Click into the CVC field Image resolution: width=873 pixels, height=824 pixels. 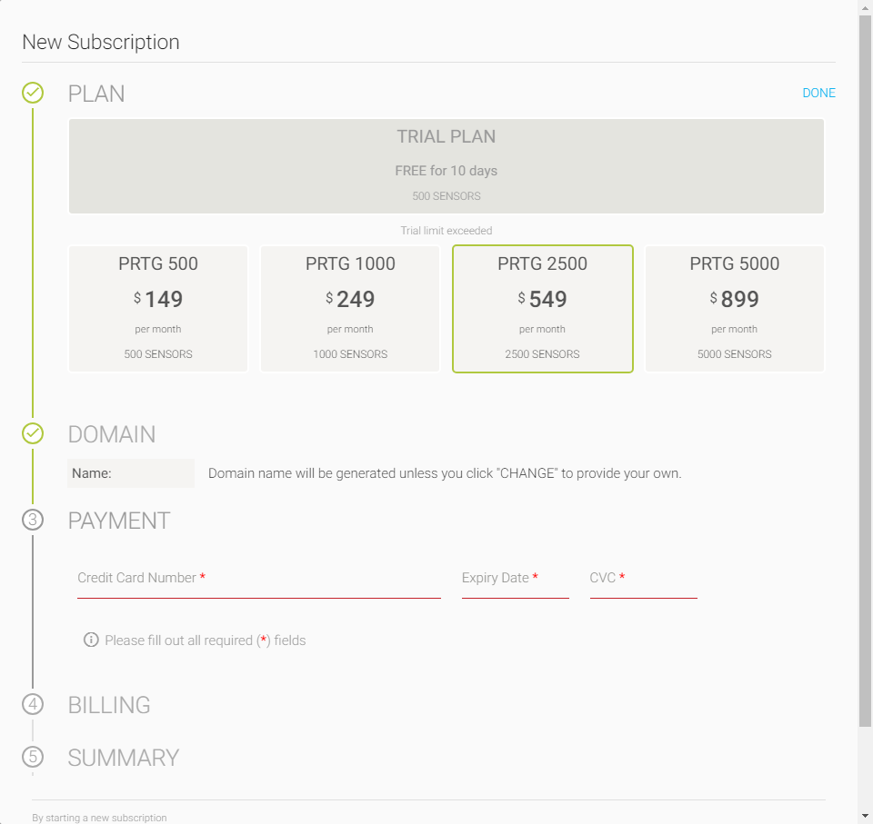click(x=643, y=580)
